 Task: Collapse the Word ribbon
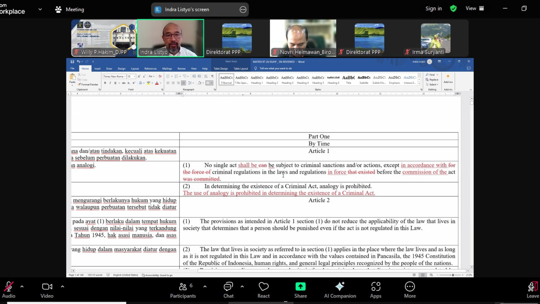pyautogui.click(x=471, y=90)
